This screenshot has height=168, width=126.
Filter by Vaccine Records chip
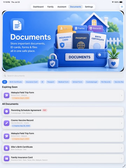[x=119, y=82]
